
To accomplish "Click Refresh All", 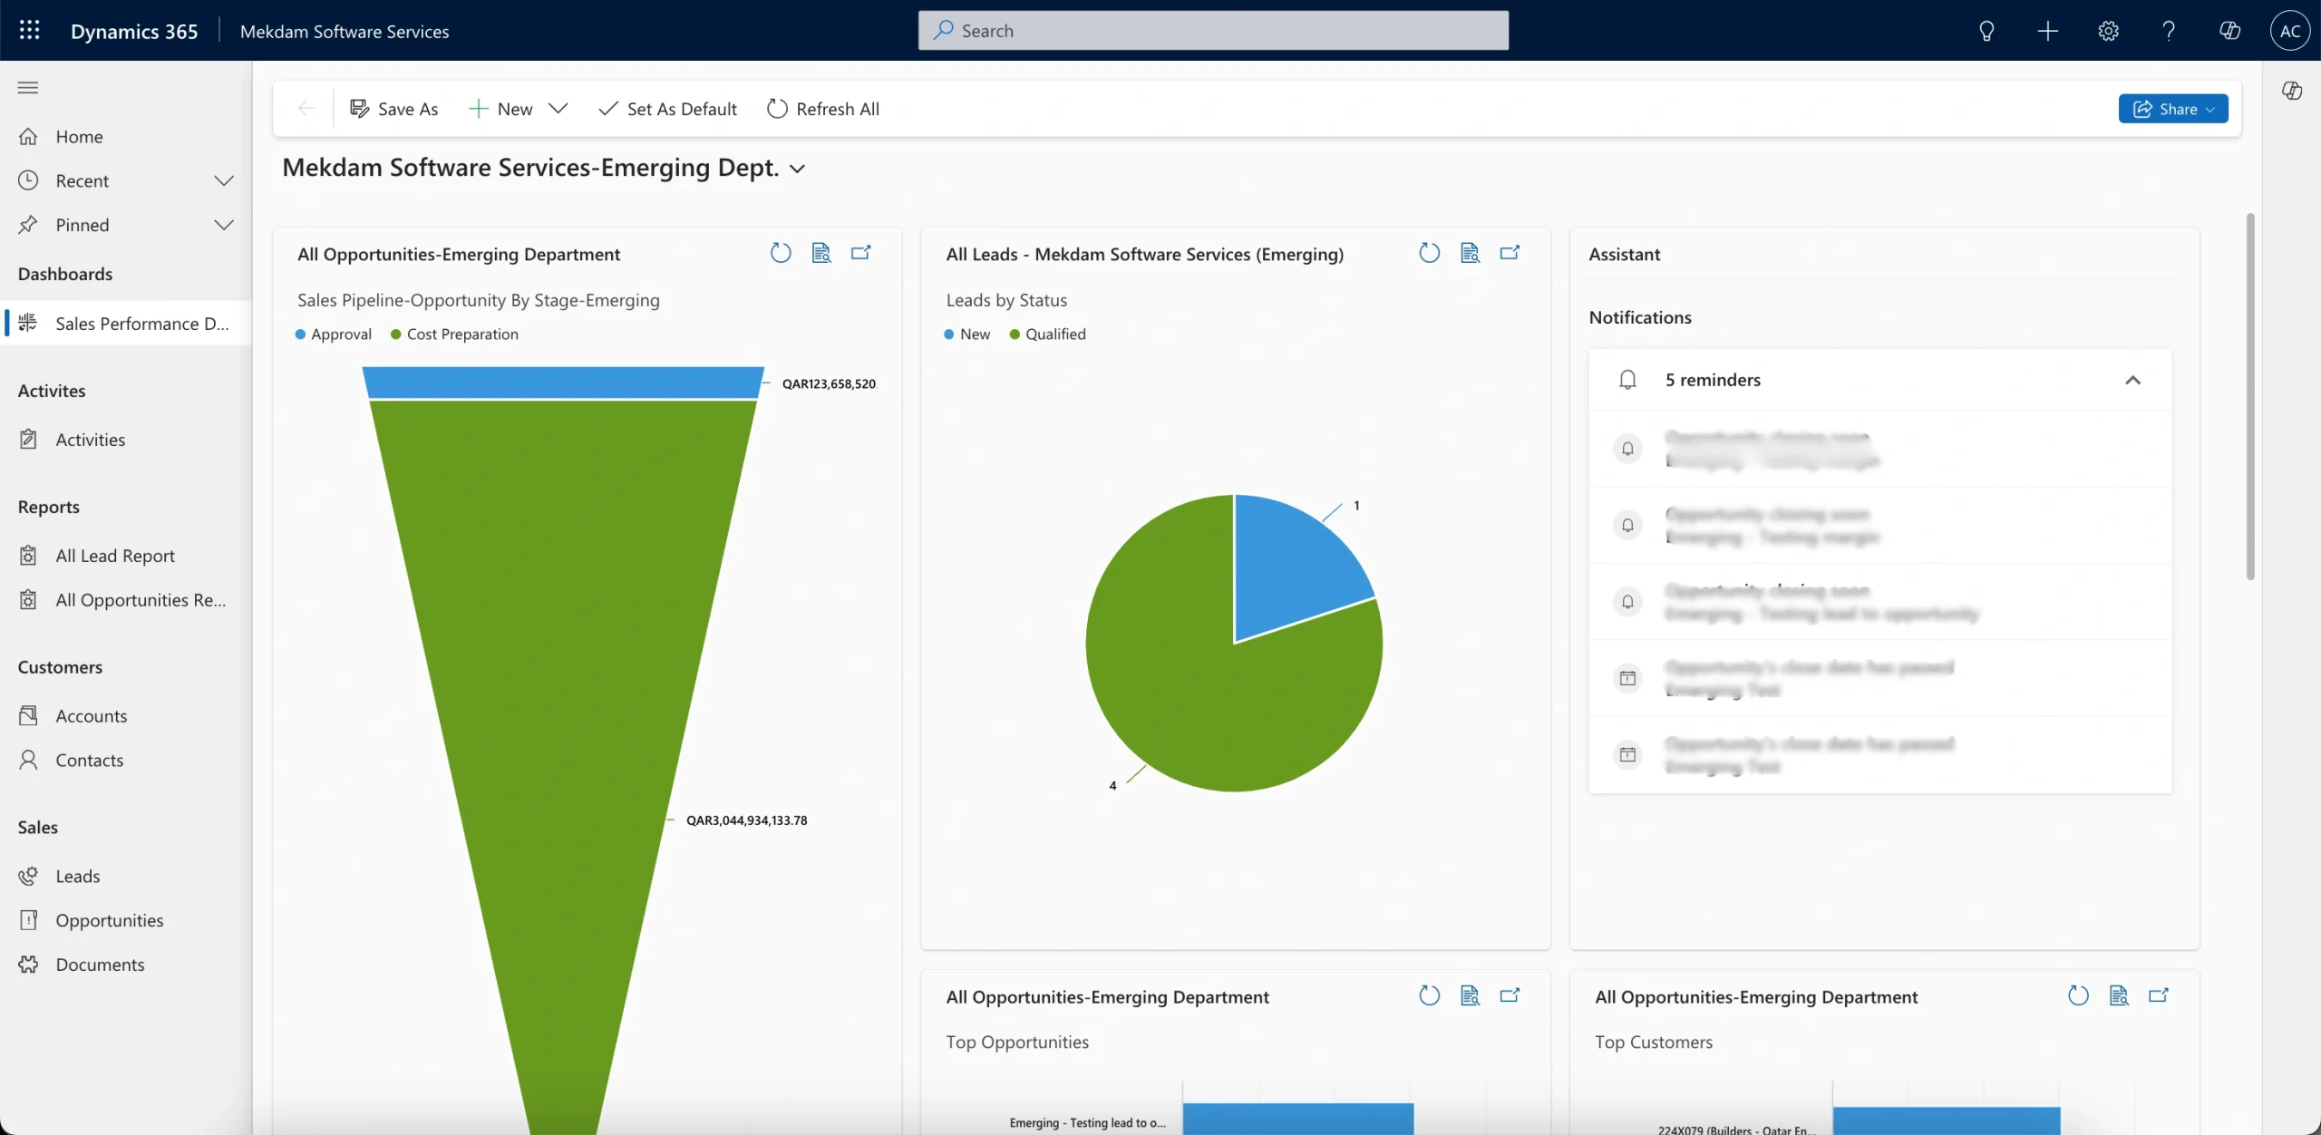I will (x=823, y=109).
